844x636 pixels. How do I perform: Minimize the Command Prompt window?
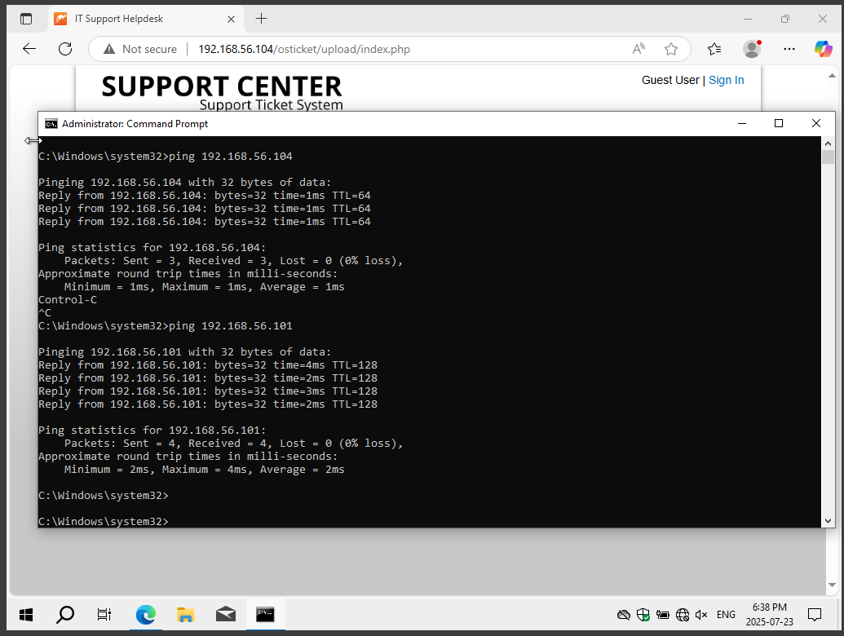point(742,124)
